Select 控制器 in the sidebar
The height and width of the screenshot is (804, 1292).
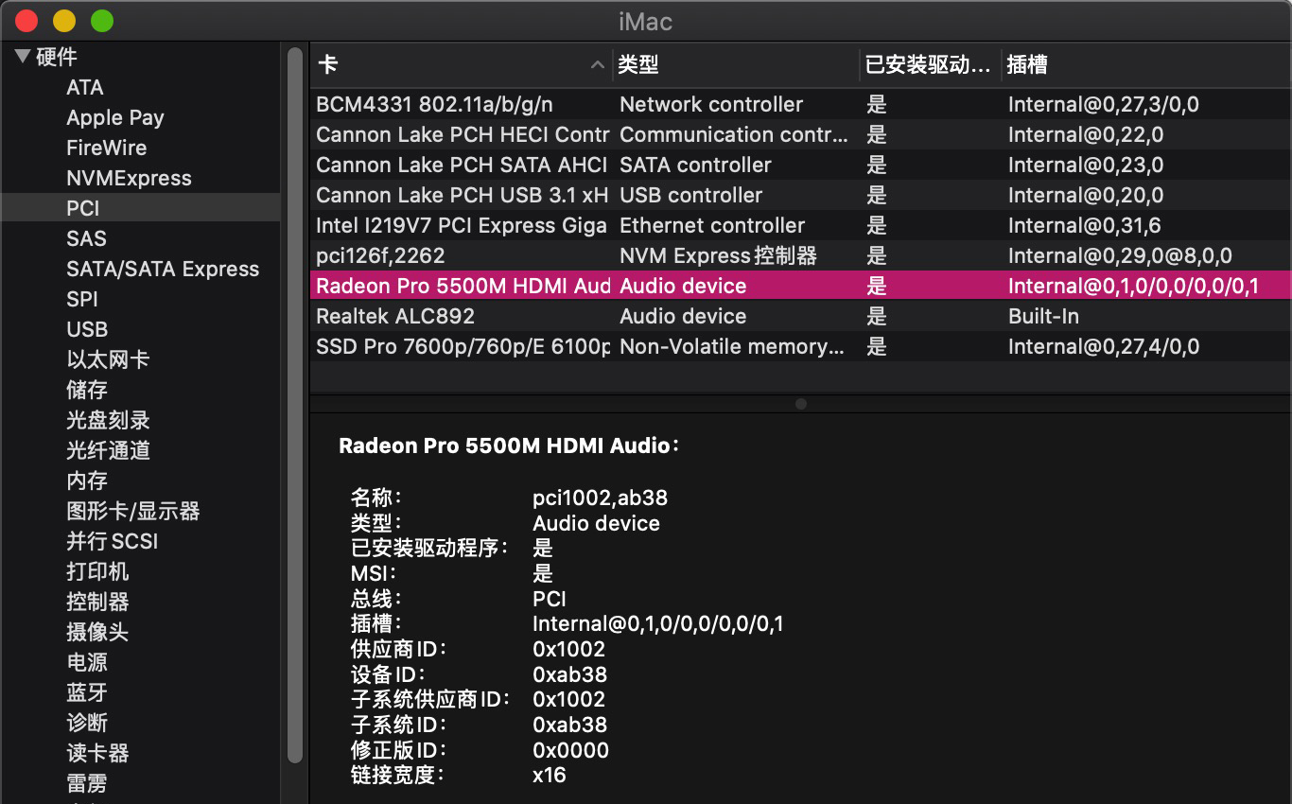point(97,602)
